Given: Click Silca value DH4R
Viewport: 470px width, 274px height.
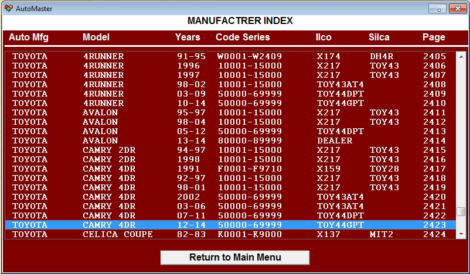Looking at the screenshot, I should click(382, 56).
